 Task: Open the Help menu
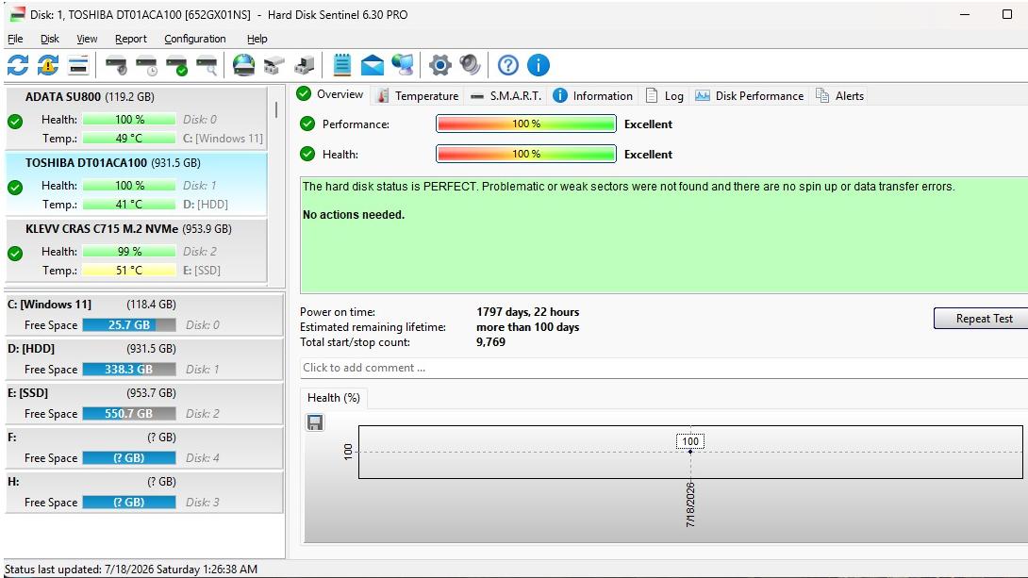[257, 39]
